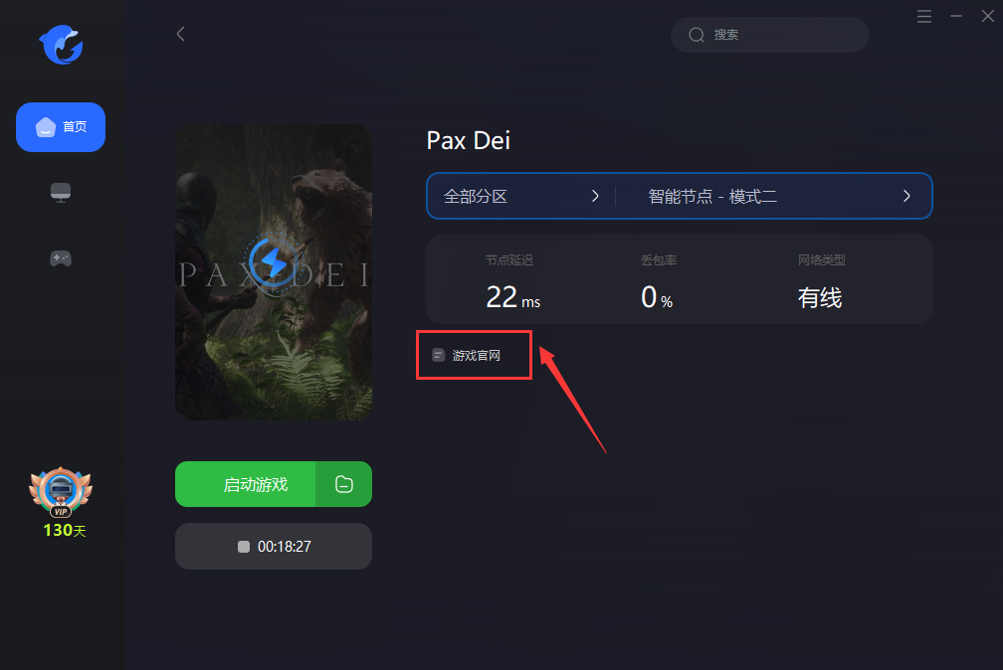Go back with the left chevron arrow
The image size is (1003, 670).
[181, 34]
